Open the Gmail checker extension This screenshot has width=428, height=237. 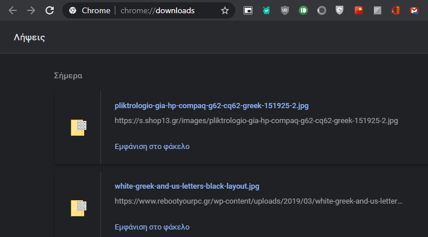click(414, 10)
